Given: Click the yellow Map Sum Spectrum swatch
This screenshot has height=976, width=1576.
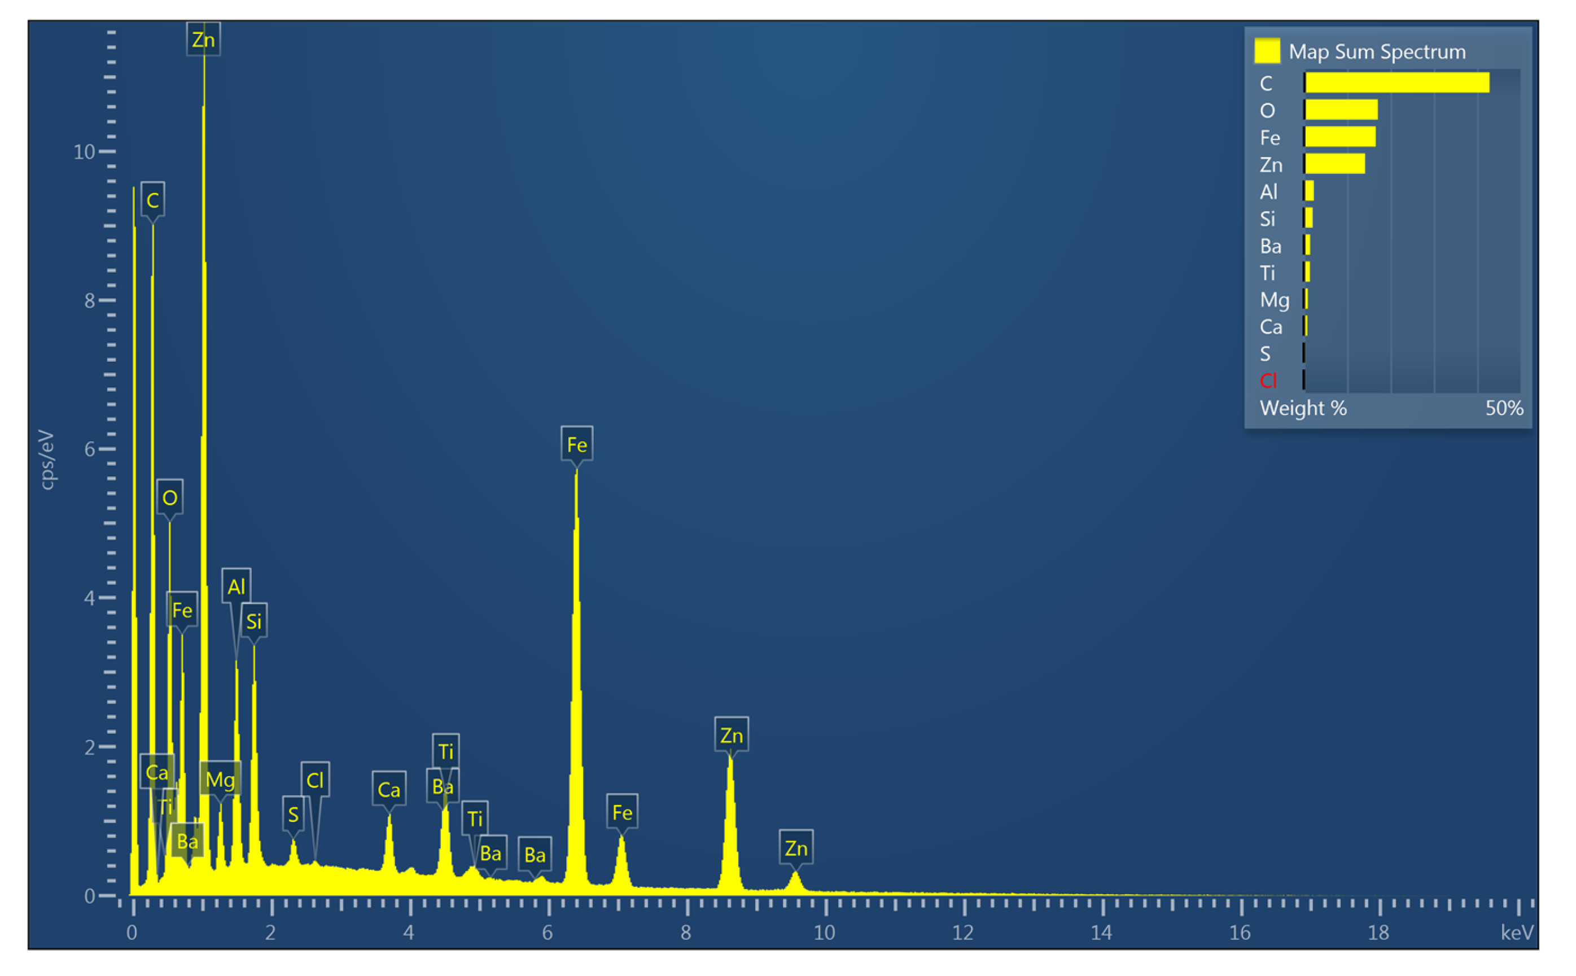Looking at the screenshot, I should [x=1266, y=51].
